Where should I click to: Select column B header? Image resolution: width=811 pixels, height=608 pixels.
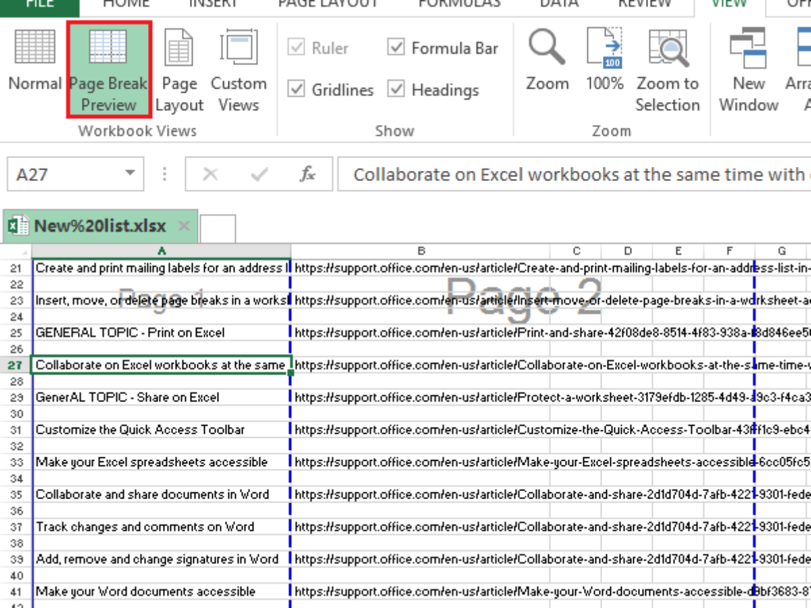click(420, 251)
